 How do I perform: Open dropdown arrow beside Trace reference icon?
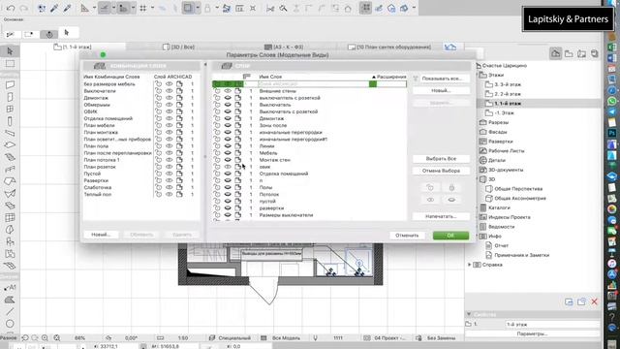point(198,8)
